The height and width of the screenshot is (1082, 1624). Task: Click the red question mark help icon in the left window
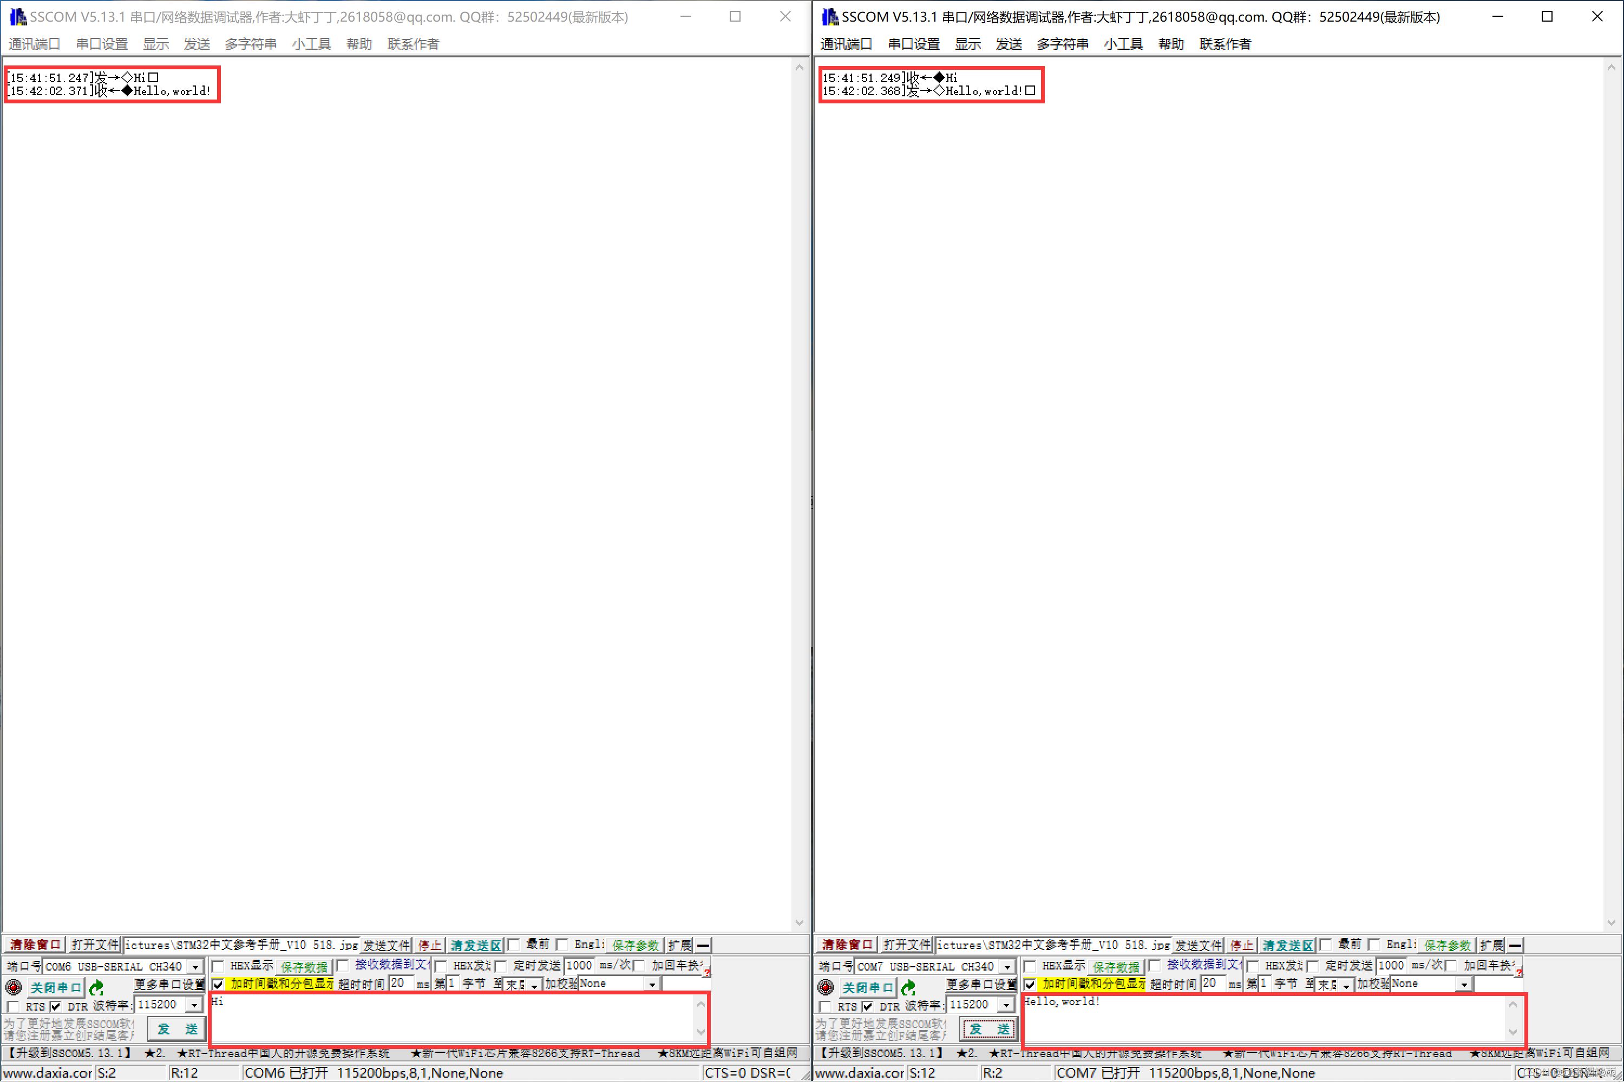[x=707, y=972]
